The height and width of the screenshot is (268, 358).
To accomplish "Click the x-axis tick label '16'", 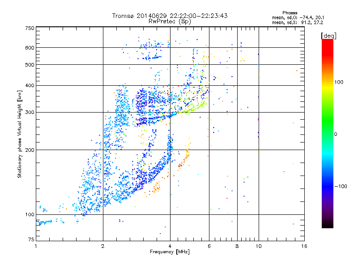I will [304, 246].
